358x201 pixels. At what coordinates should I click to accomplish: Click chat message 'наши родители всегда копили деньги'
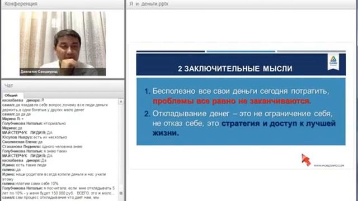(54, 176)
